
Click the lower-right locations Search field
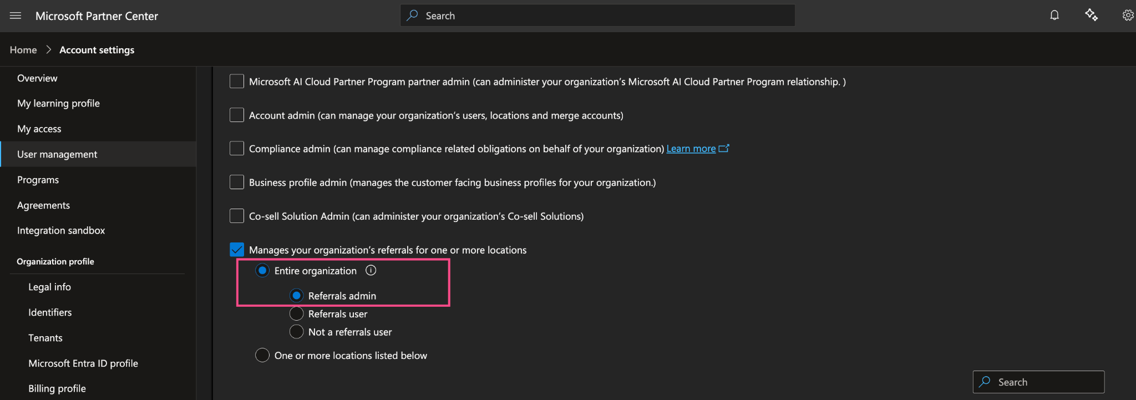pos(1038,382)
